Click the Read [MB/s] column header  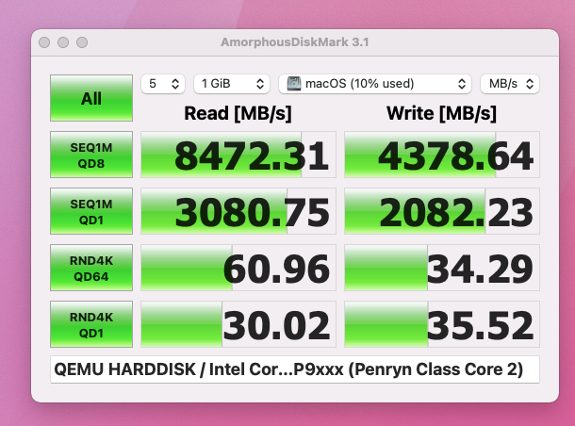pos(238,113)
